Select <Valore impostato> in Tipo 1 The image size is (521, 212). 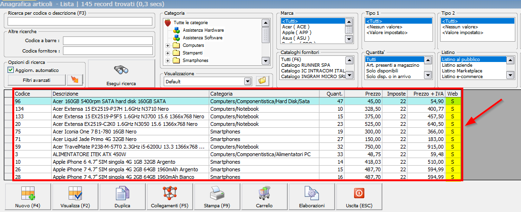(387, 33)
